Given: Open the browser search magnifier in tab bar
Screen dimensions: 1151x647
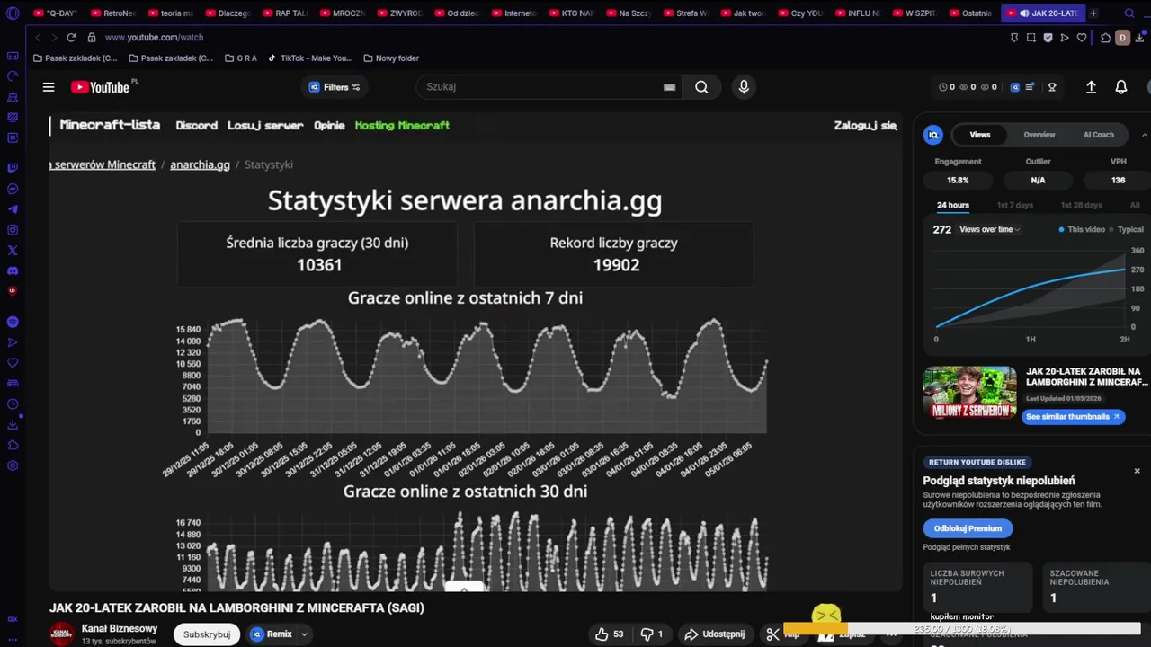Looking at the screenshot, I should tap(1130, 13).
